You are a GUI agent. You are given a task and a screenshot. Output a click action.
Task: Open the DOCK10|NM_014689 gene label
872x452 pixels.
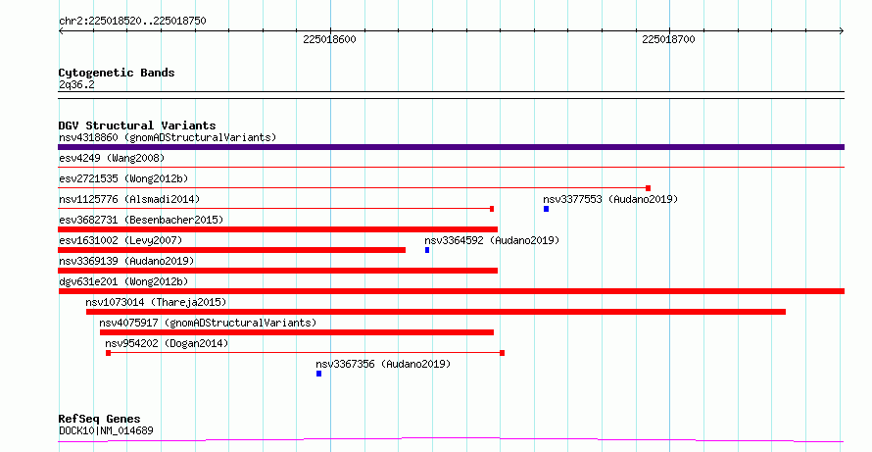pos(106,430)
